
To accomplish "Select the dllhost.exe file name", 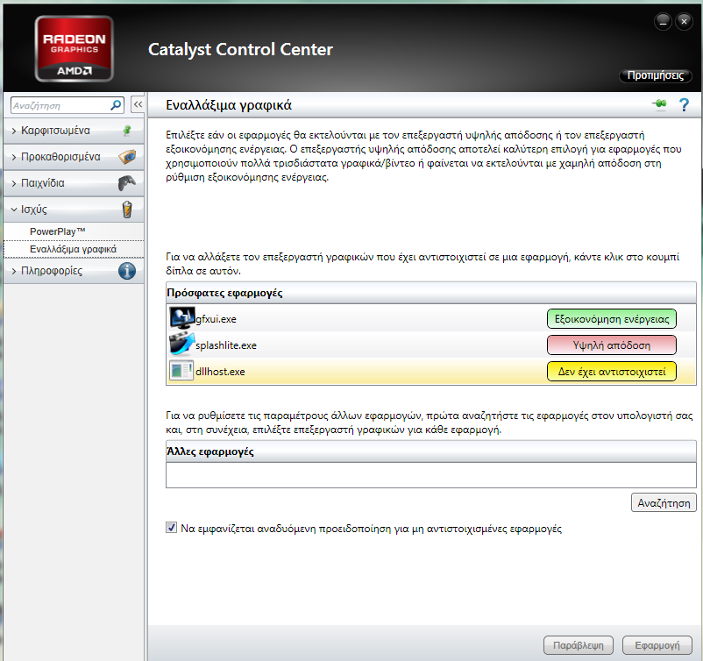I will tap(220, 372).
